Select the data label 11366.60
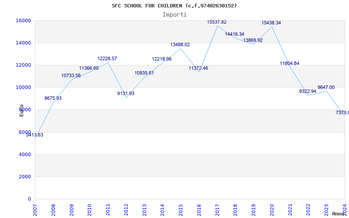This screenshot has width=349, height=218. [x=89, y=68]
